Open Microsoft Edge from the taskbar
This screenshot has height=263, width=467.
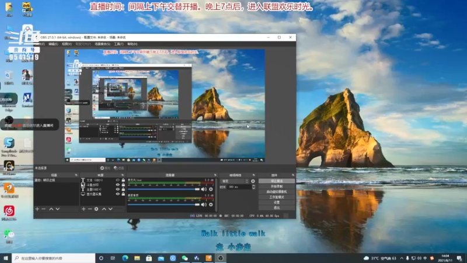125,258
